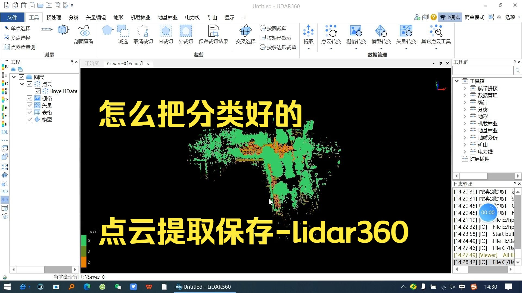This screenshot has height=293, width=522.
Task: Choose the 内裁切 inner clip tool
Action: point(166,34)
